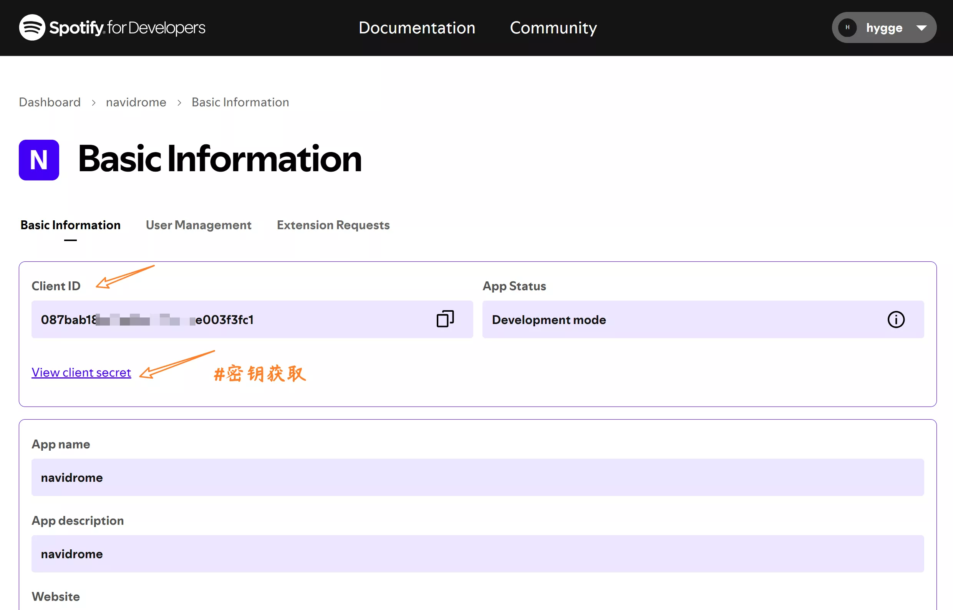The image size is (953, 610).
Task: Click the App description field
Action: tap(477, 554)
